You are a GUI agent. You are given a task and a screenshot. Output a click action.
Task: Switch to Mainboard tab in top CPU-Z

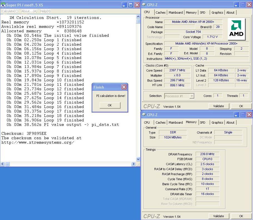(x=176, y=13)
